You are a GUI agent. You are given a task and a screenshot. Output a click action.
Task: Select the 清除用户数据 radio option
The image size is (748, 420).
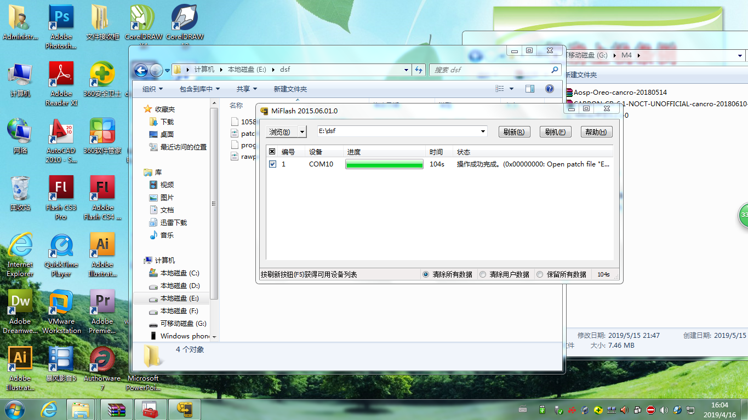point(483,274)
